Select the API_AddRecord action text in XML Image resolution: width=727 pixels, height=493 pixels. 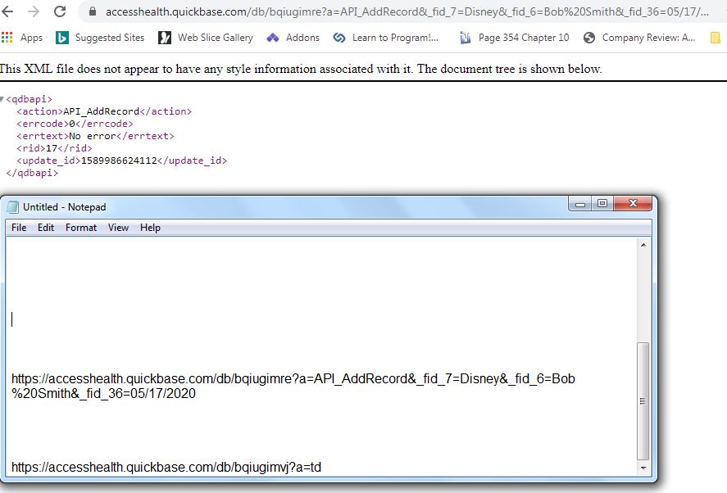[101, 111]
